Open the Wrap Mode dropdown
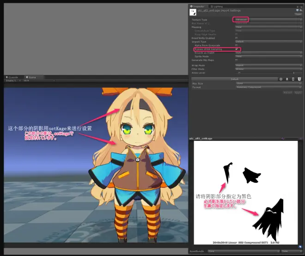 (268, 65)
